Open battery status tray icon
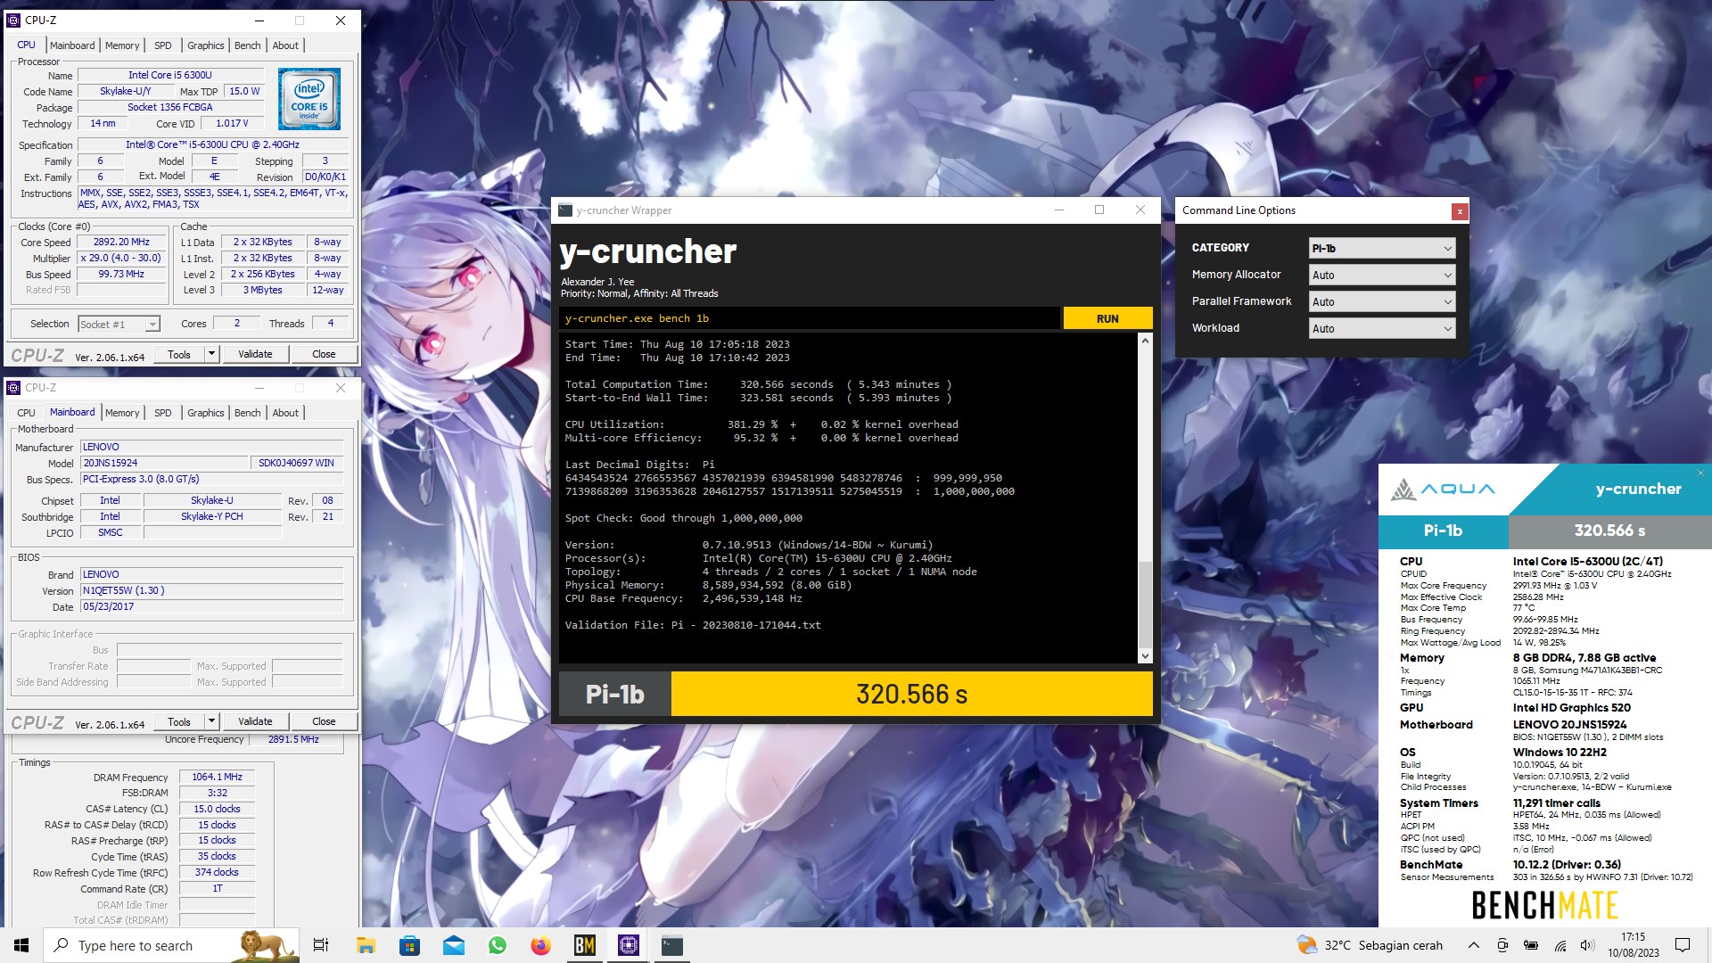The height and width of the screenshot is (963, 1712). 1531,945
